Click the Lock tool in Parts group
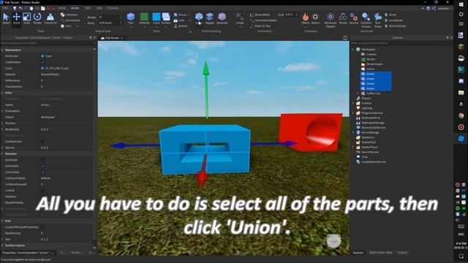 click(179, 20)
